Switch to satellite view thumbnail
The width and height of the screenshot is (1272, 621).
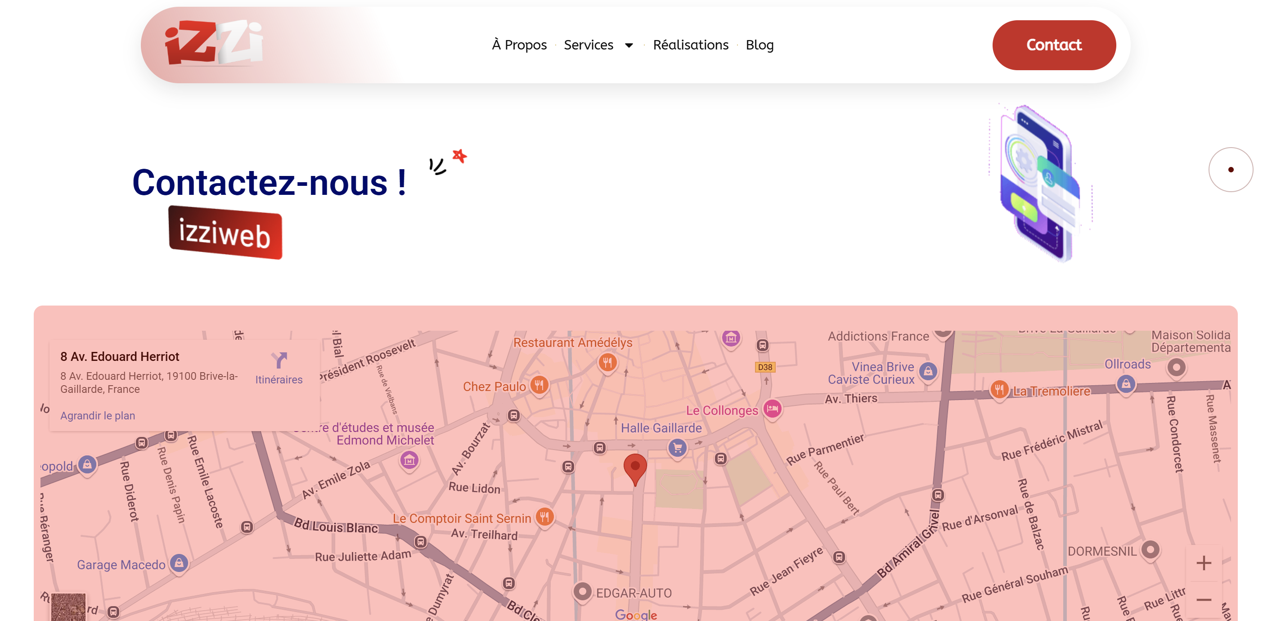(x=68, y=607)
